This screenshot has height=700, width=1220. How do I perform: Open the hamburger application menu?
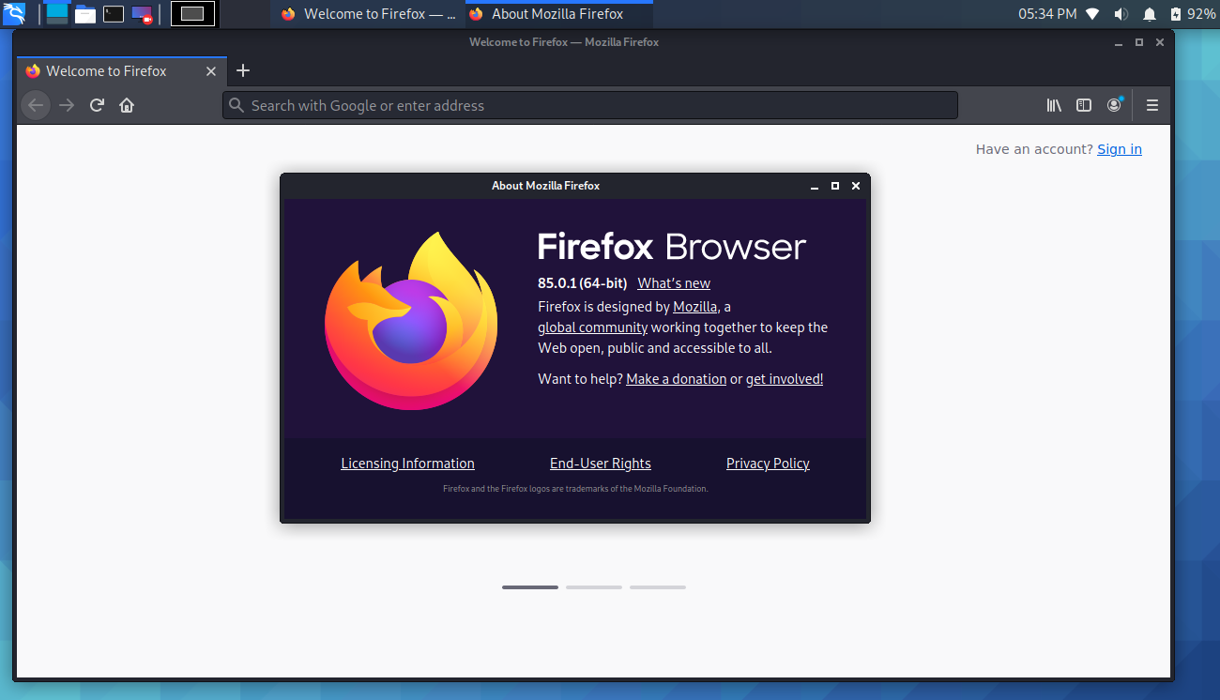tap(1152, 105)
